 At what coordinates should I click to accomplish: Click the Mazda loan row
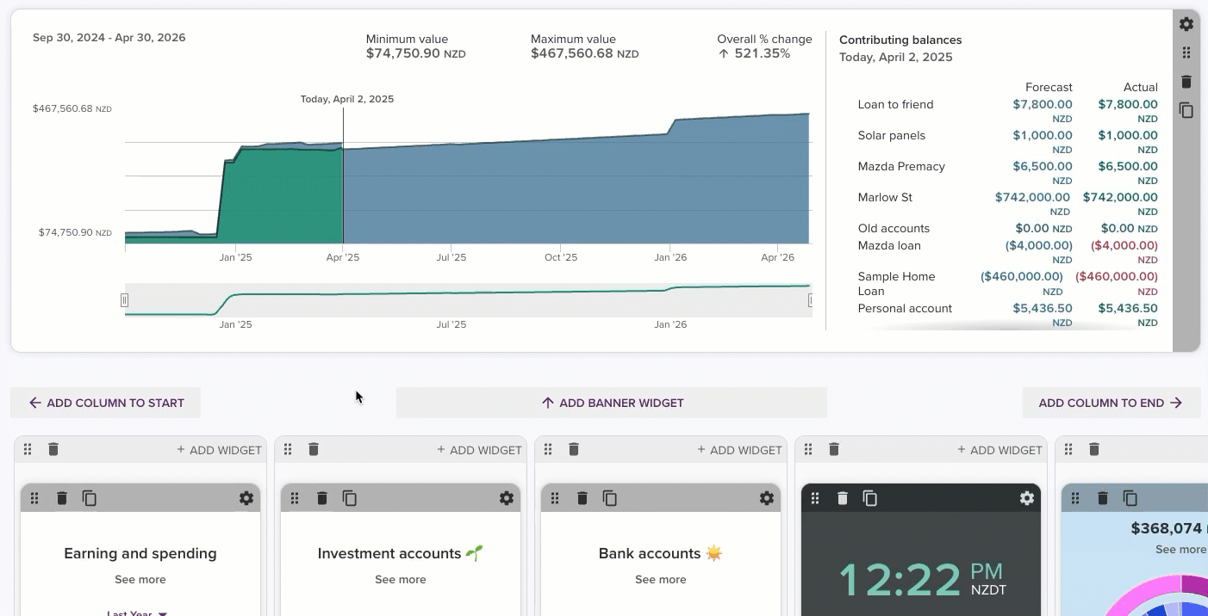[1007, 252]
